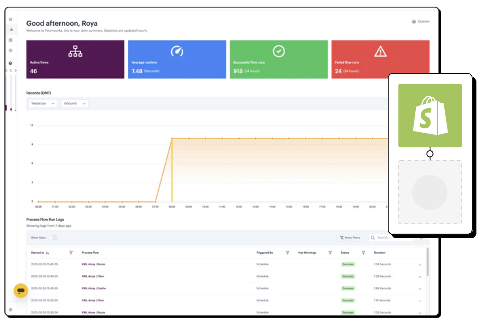Click the Active flows count 46
484x324 pixels.
tap(33, 71)
